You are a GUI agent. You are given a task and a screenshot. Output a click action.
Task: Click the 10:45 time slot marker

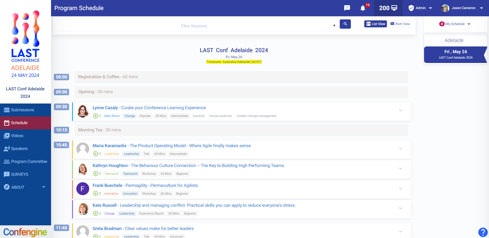(x=61, y=145)
